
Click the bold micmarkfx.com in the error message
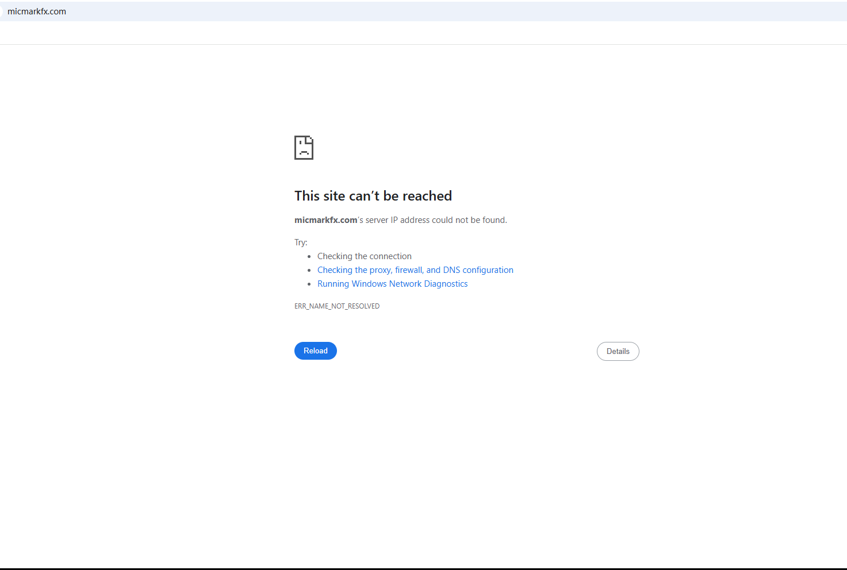[326, 220]
